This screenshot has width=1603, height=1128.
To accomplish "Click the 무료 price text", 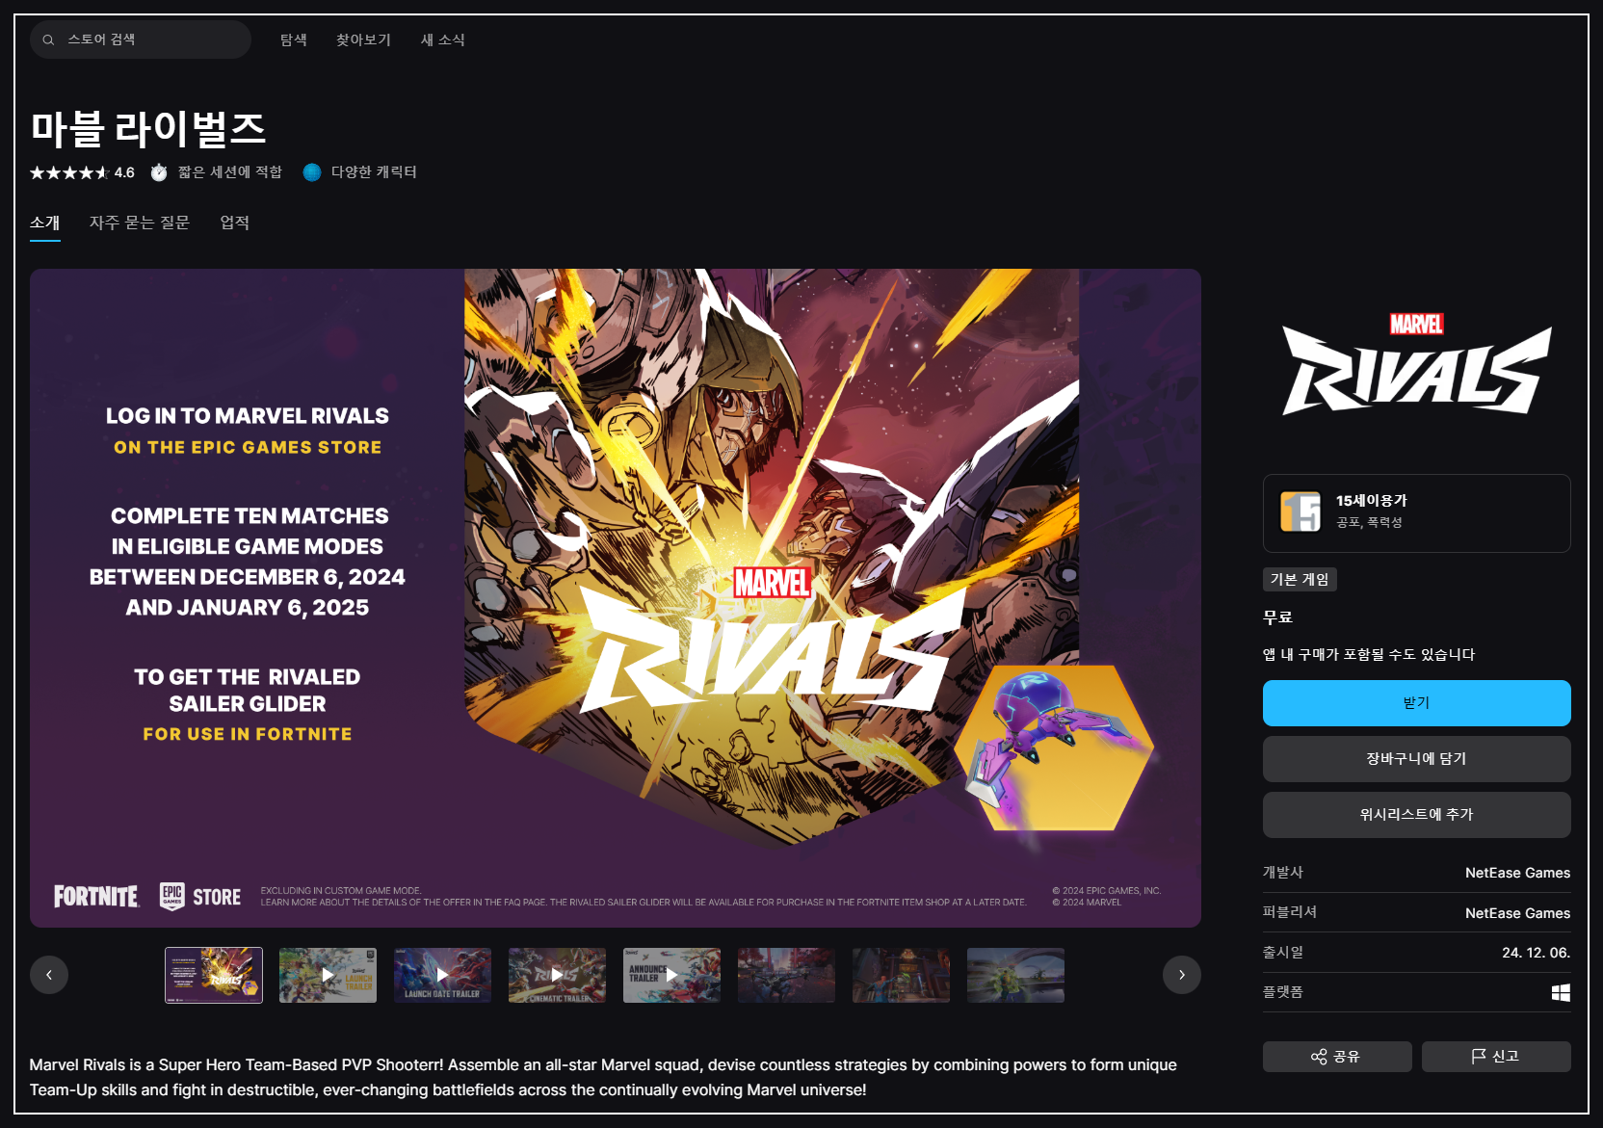I will pos(1278,617).
